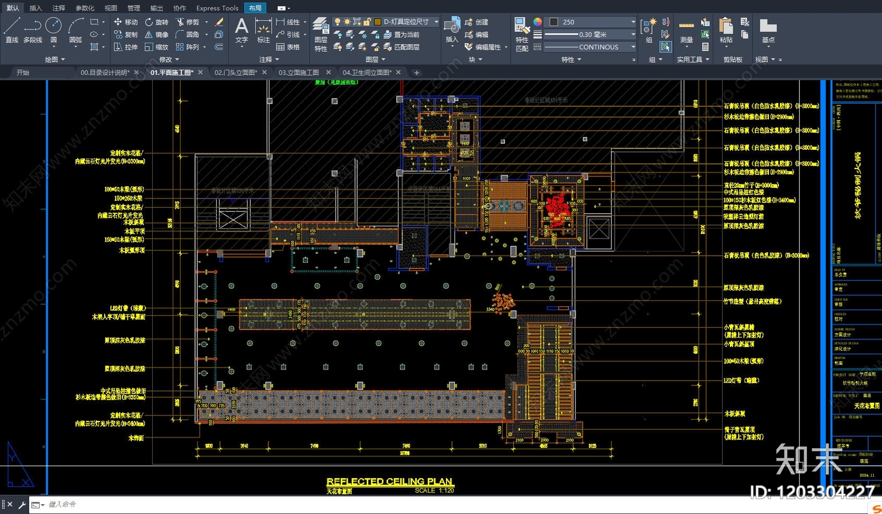
Task: Open the 参数化 ribbon tab
Action: (x=85, y=8)
